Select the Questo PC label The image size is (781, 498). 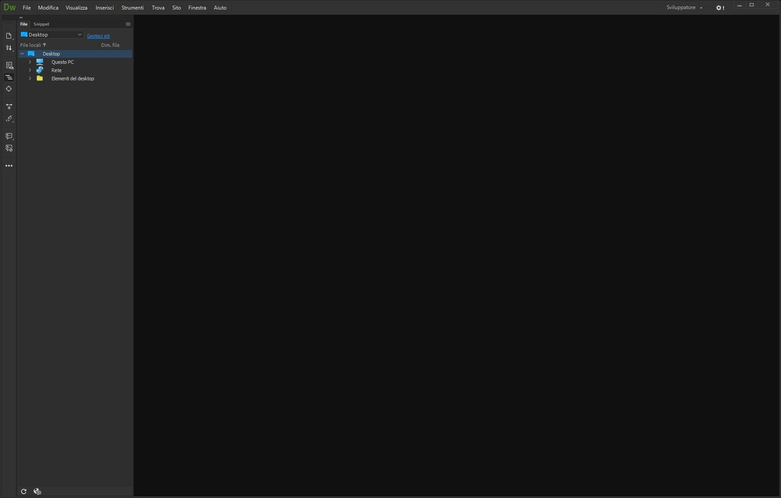(x=63, y=62)
